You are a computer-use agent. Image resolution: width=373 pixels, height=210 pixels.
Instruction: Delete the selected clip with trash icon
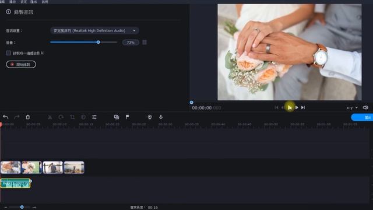coord(28,117)
